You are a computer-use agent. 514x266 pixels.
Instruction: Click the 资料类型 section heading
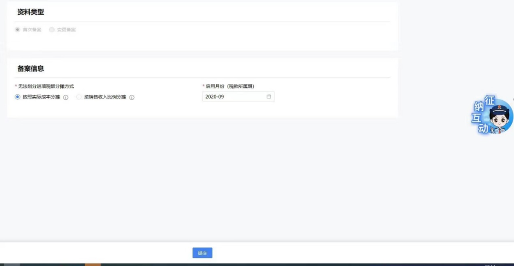pyautogui.click(x=30, y=12)
